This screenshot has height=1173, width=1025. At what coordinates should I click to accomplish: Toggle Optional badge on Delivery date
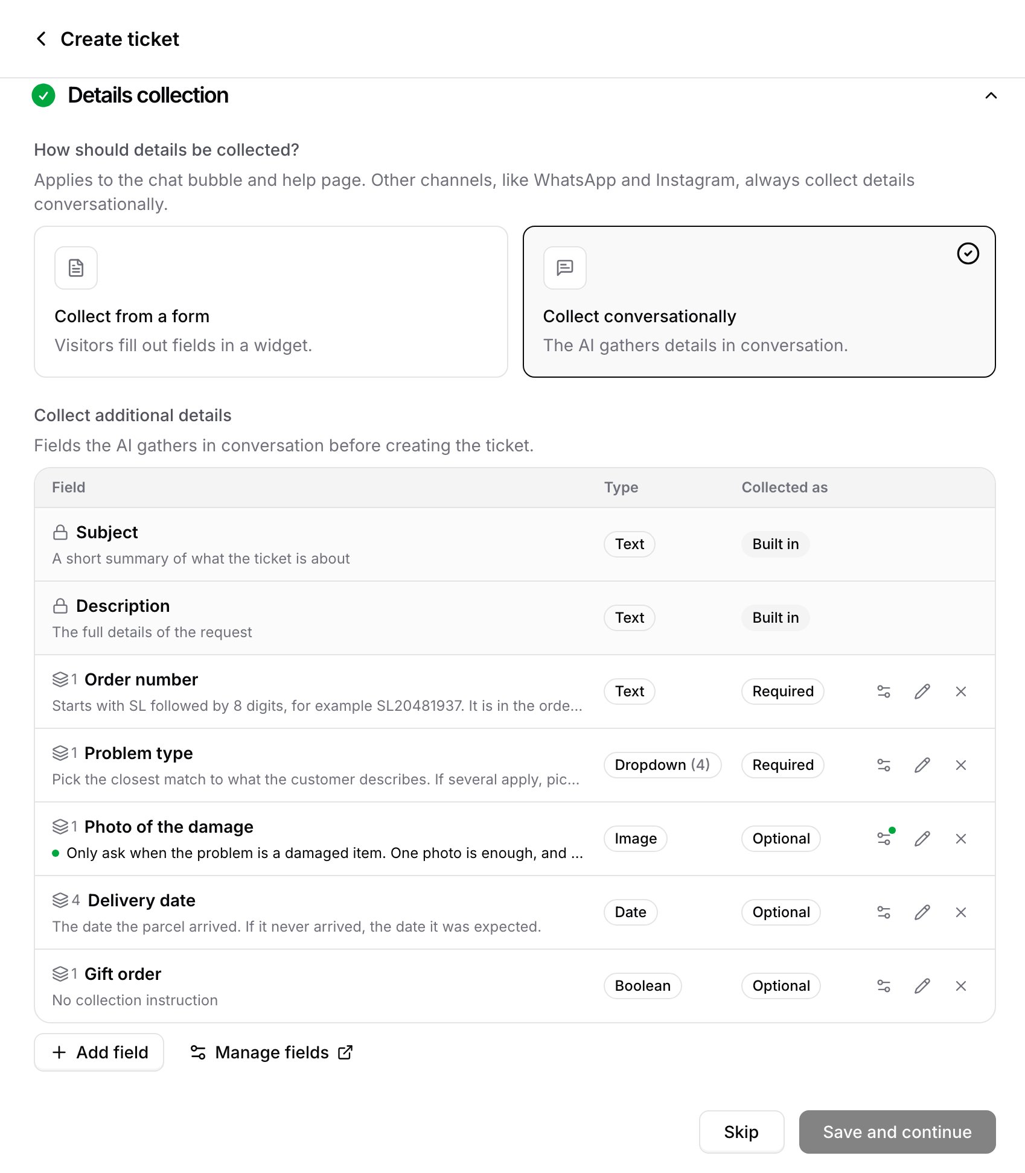tap(781, 912)
